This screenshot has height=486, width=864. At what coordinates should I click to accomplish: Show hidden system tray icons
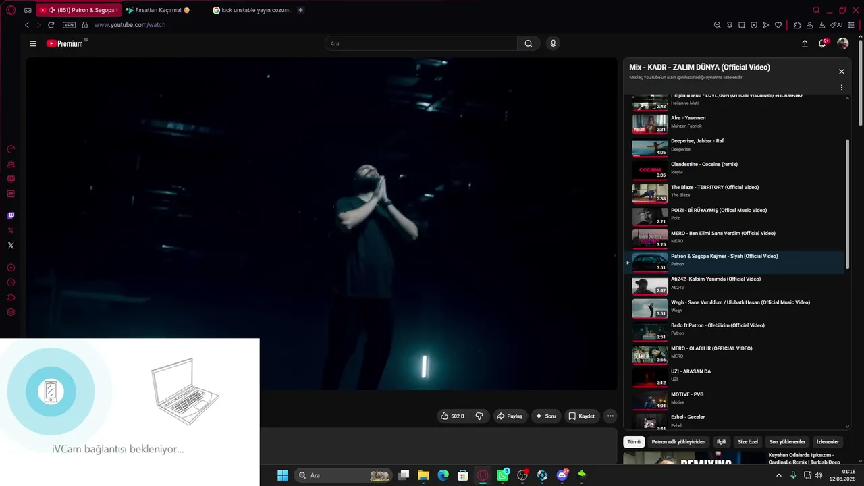[x=778, y=475]
